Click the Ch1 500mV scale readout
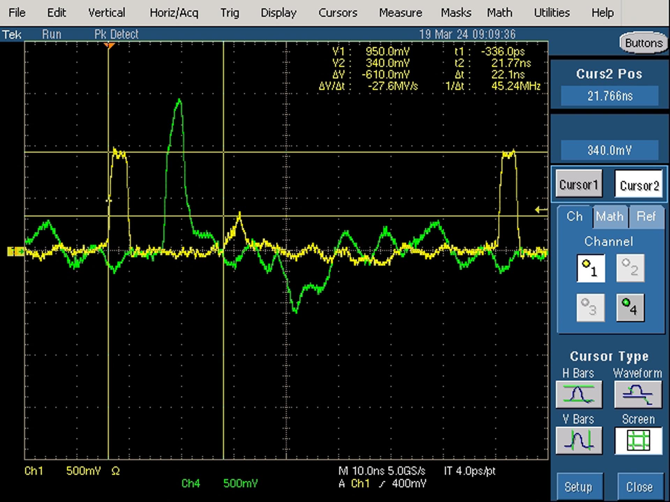This screenshot has height=502, width=670. pos(72,471)
